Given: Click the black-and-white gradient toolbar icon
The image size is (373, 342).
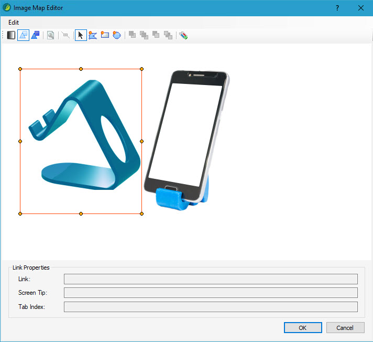Looking at the screenshot, I should point(11,35).
